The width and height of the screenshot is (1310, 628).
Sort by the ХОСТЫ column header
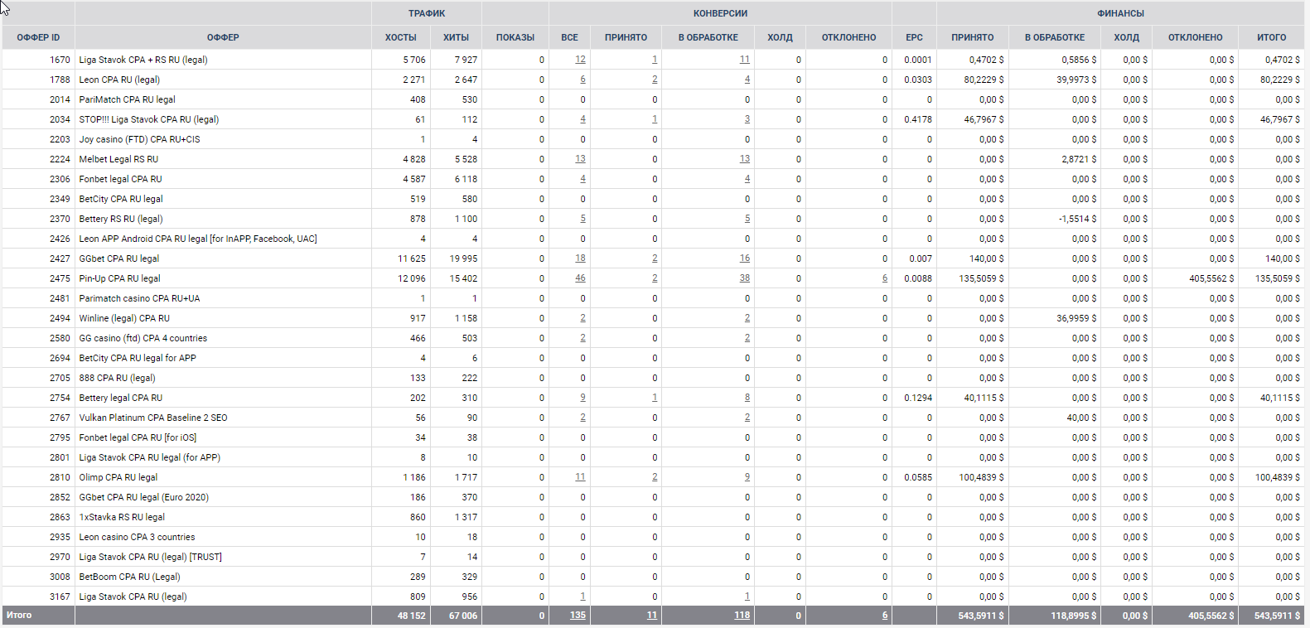point(401,37)
